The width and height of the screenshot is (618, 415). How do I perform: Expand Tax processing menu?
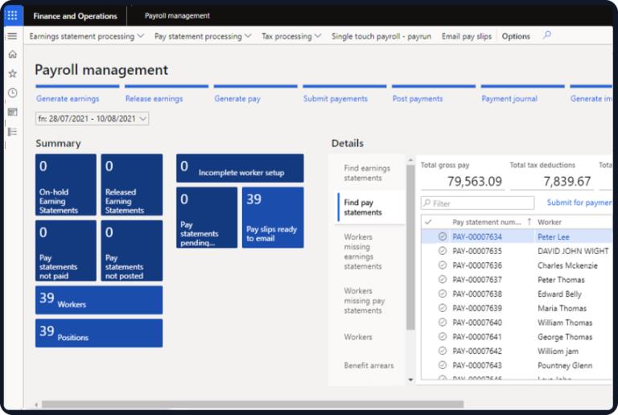[290, 36]
